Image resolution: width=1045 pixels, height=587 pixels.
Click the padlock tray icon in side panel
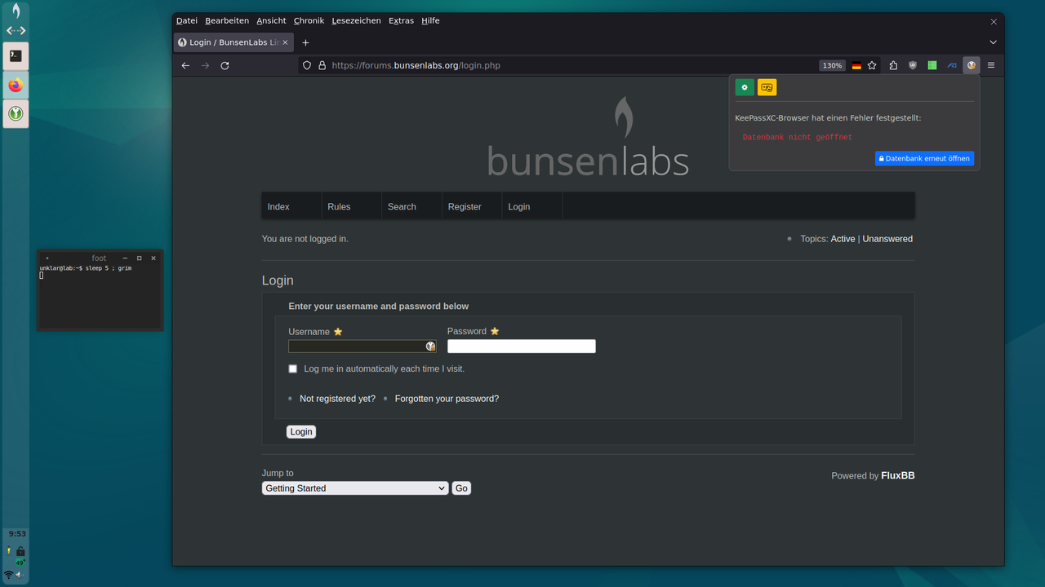pos(20,551)
